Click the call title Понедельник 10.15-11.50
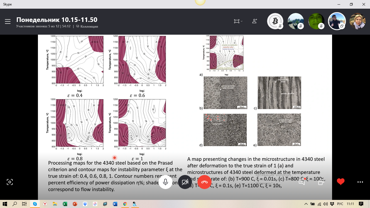This screenshot has height=208, width=370. click(x=57, y=20)
